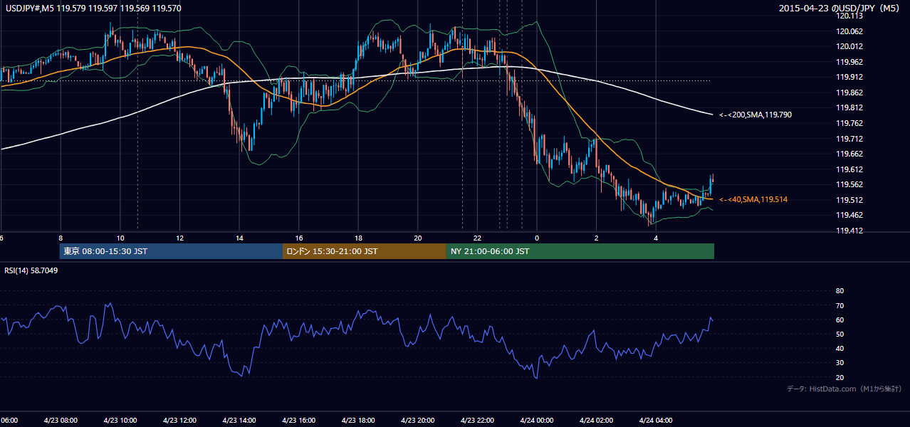Click the 40 SMA 119.514 label
Image resolution: width=910 pixels, height=427 pixels.
coord(753,200)
